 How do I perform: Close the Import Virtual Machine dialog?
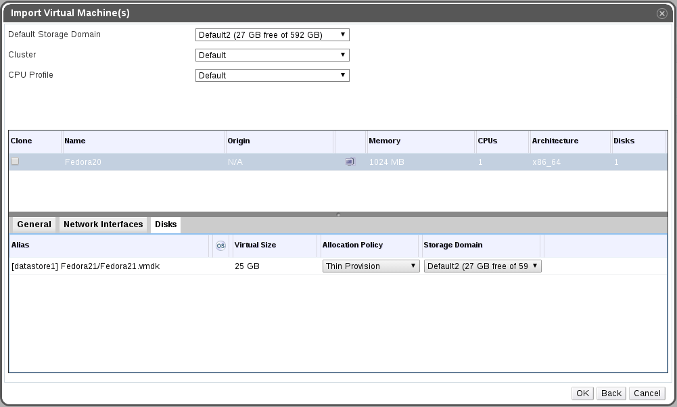[x=661, y=14]
